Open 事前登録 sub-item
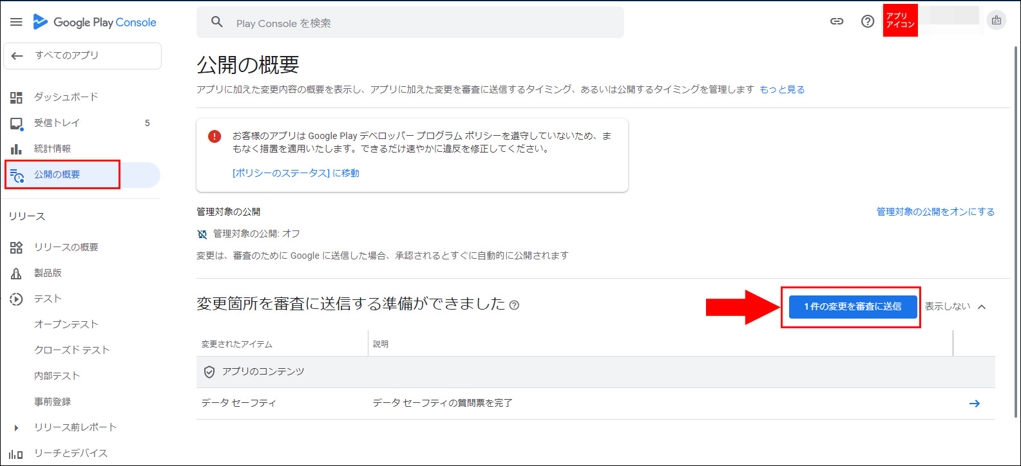 point(53,402)
